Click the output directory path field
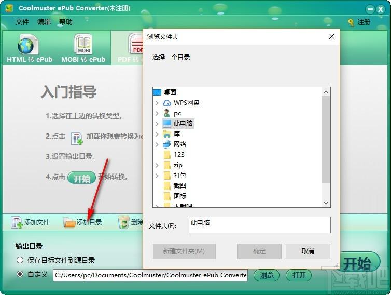The width and height of the screenshot is (391, 295). click(x=150, y=275)
